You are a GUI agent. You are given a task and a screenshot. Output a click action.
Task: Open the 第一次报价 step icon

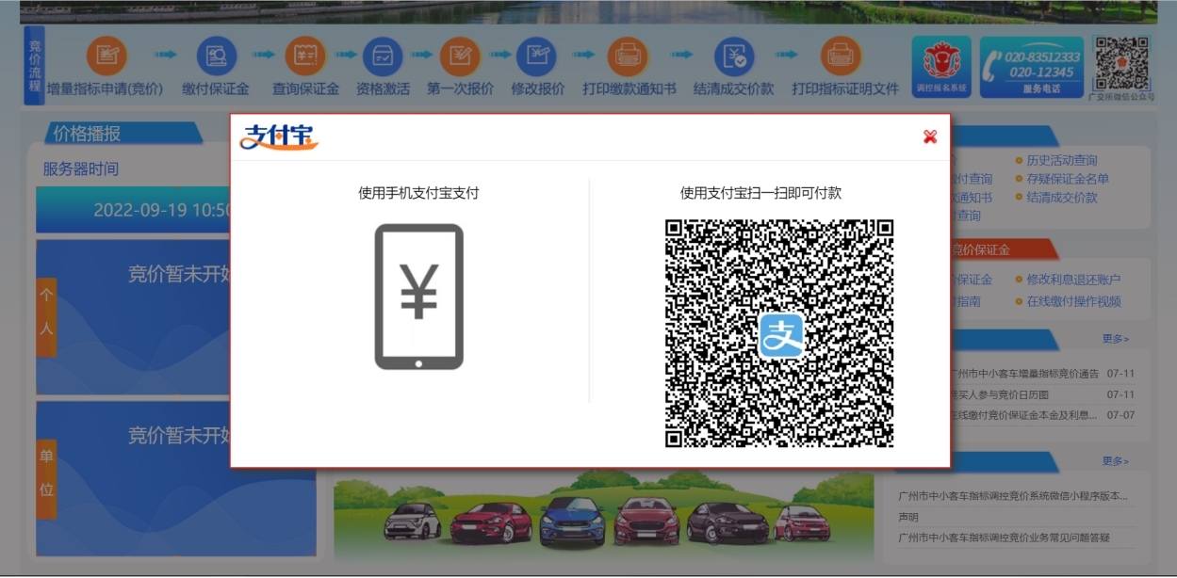(460, 56)
